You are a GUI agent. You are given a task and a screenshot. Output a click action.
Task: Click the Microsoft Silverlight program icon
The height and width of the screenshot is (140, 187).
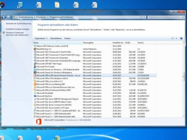(35, 93)
